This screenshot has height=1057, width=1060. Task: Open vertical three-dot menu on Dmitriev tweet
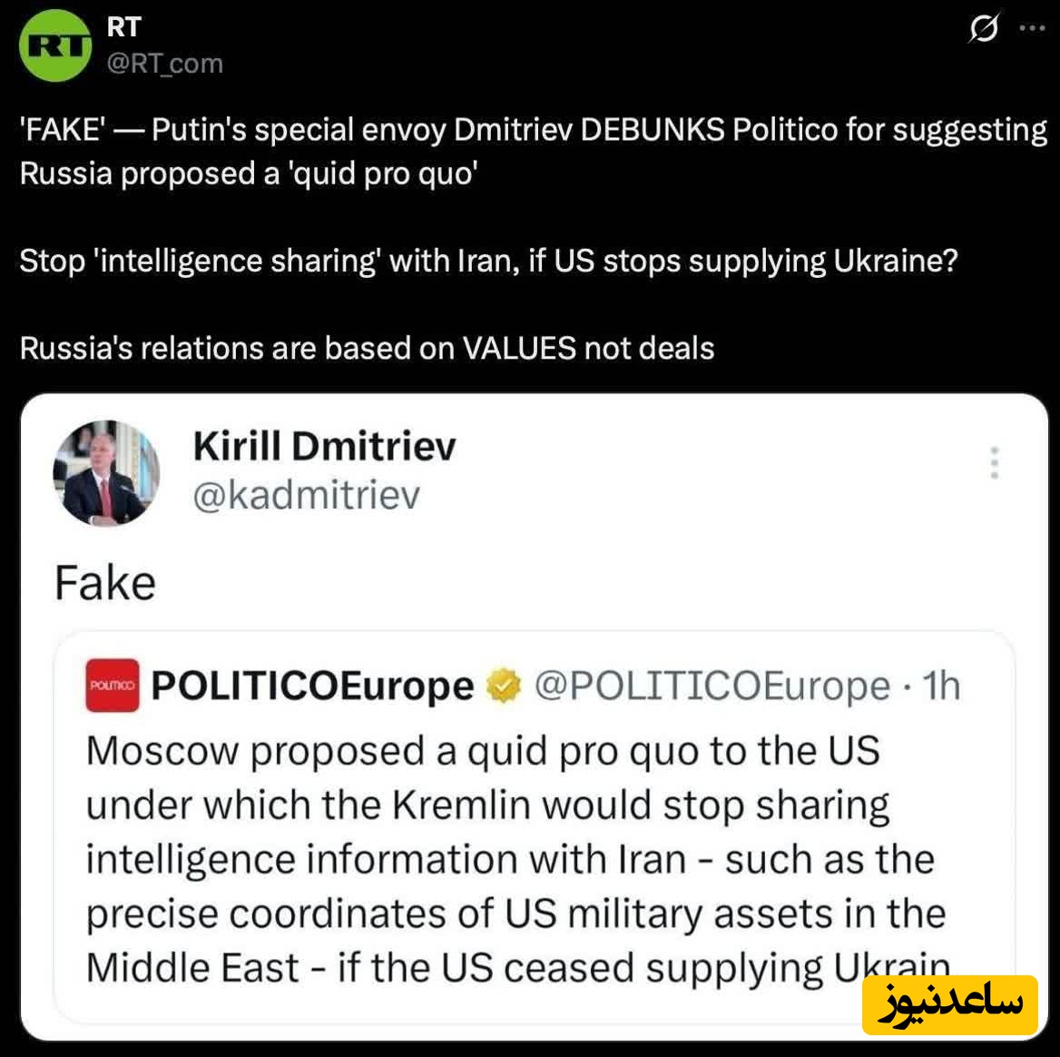994,462
